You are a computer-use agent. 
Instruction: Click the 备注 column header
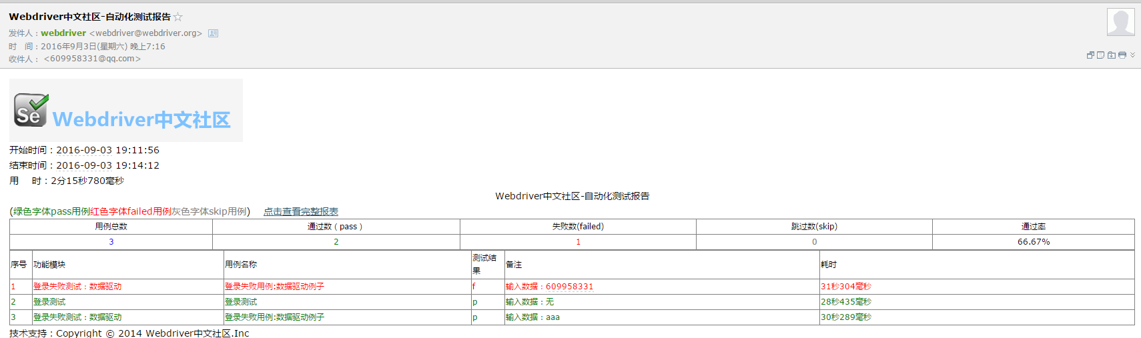514,265
